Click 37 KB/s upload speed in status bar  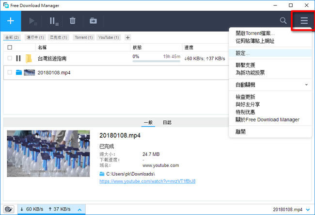pos(60,209)
